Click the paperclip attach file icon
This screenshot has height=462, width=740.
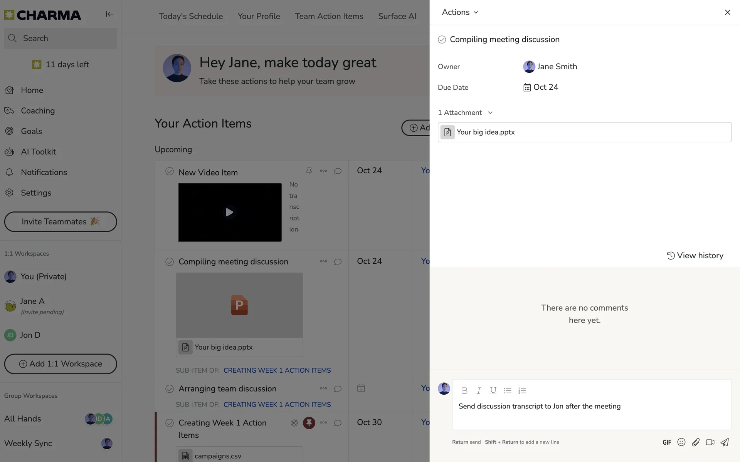(695, 442)
